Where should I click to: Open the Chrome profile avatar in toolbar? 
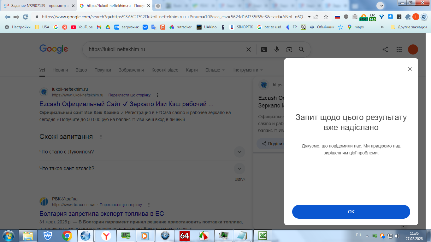[416, 17]
